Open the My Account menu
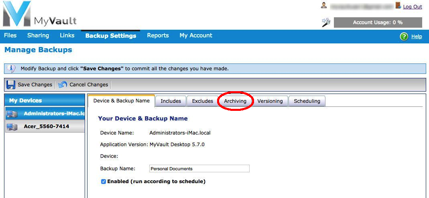Screen dimensions: 429x198 (x=196, y=35)
